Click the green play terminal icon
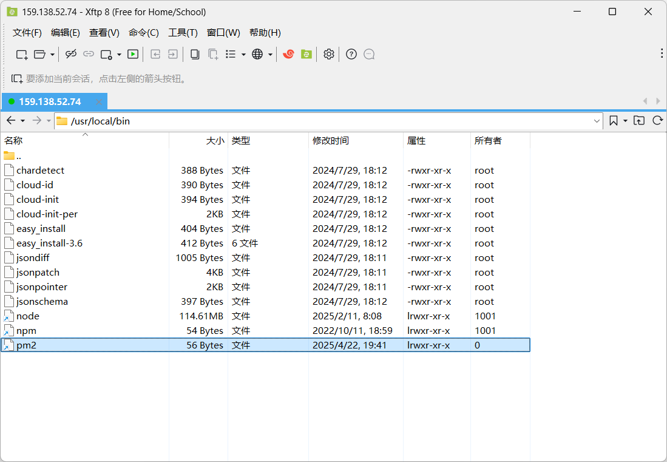667x462 pixels. [133, 54]
